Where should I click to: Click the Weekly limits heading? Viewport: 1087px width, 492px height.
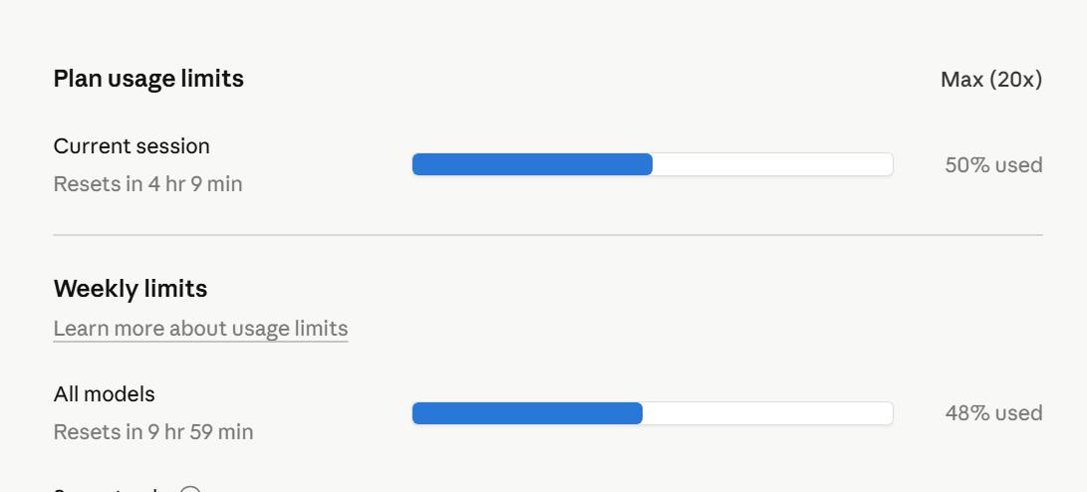(x=131, y=288)
